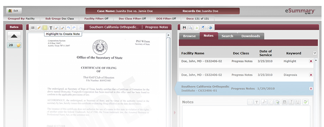
Task: Toggle Underline formatting in Notes editor
Action: (x=298, y=102)
